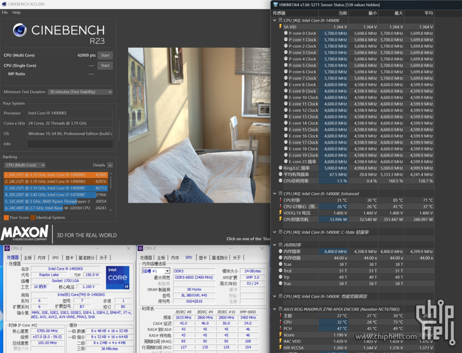
Task: Click the P-core 7 Clock sensor icon
Action: [x=286, y=78]
